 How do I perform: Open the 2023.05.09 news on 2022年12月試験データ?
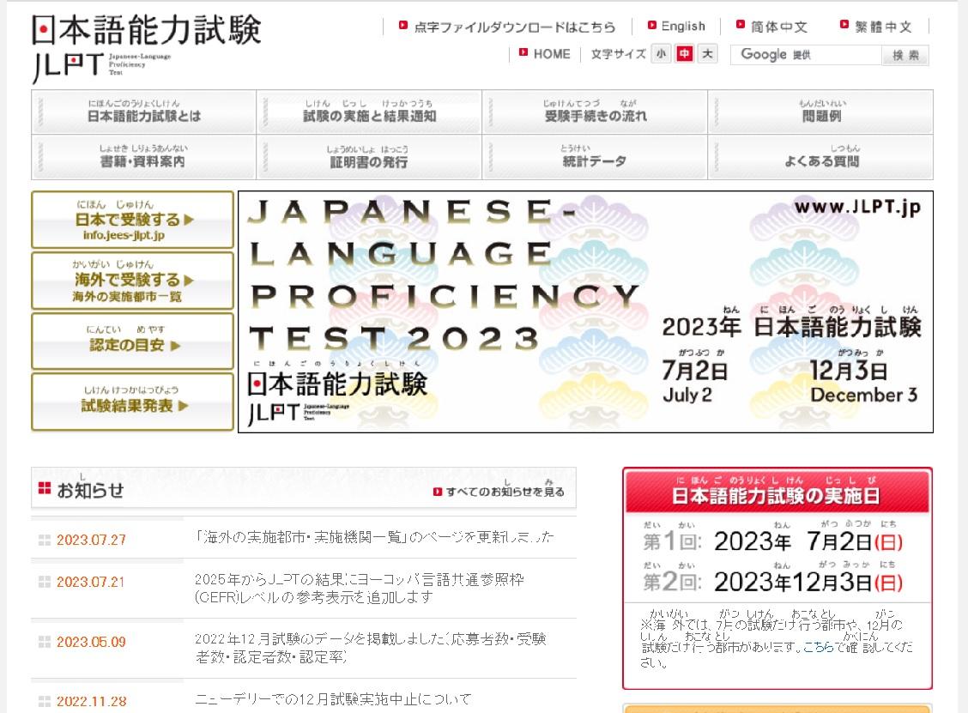click(x=371, y=648)
